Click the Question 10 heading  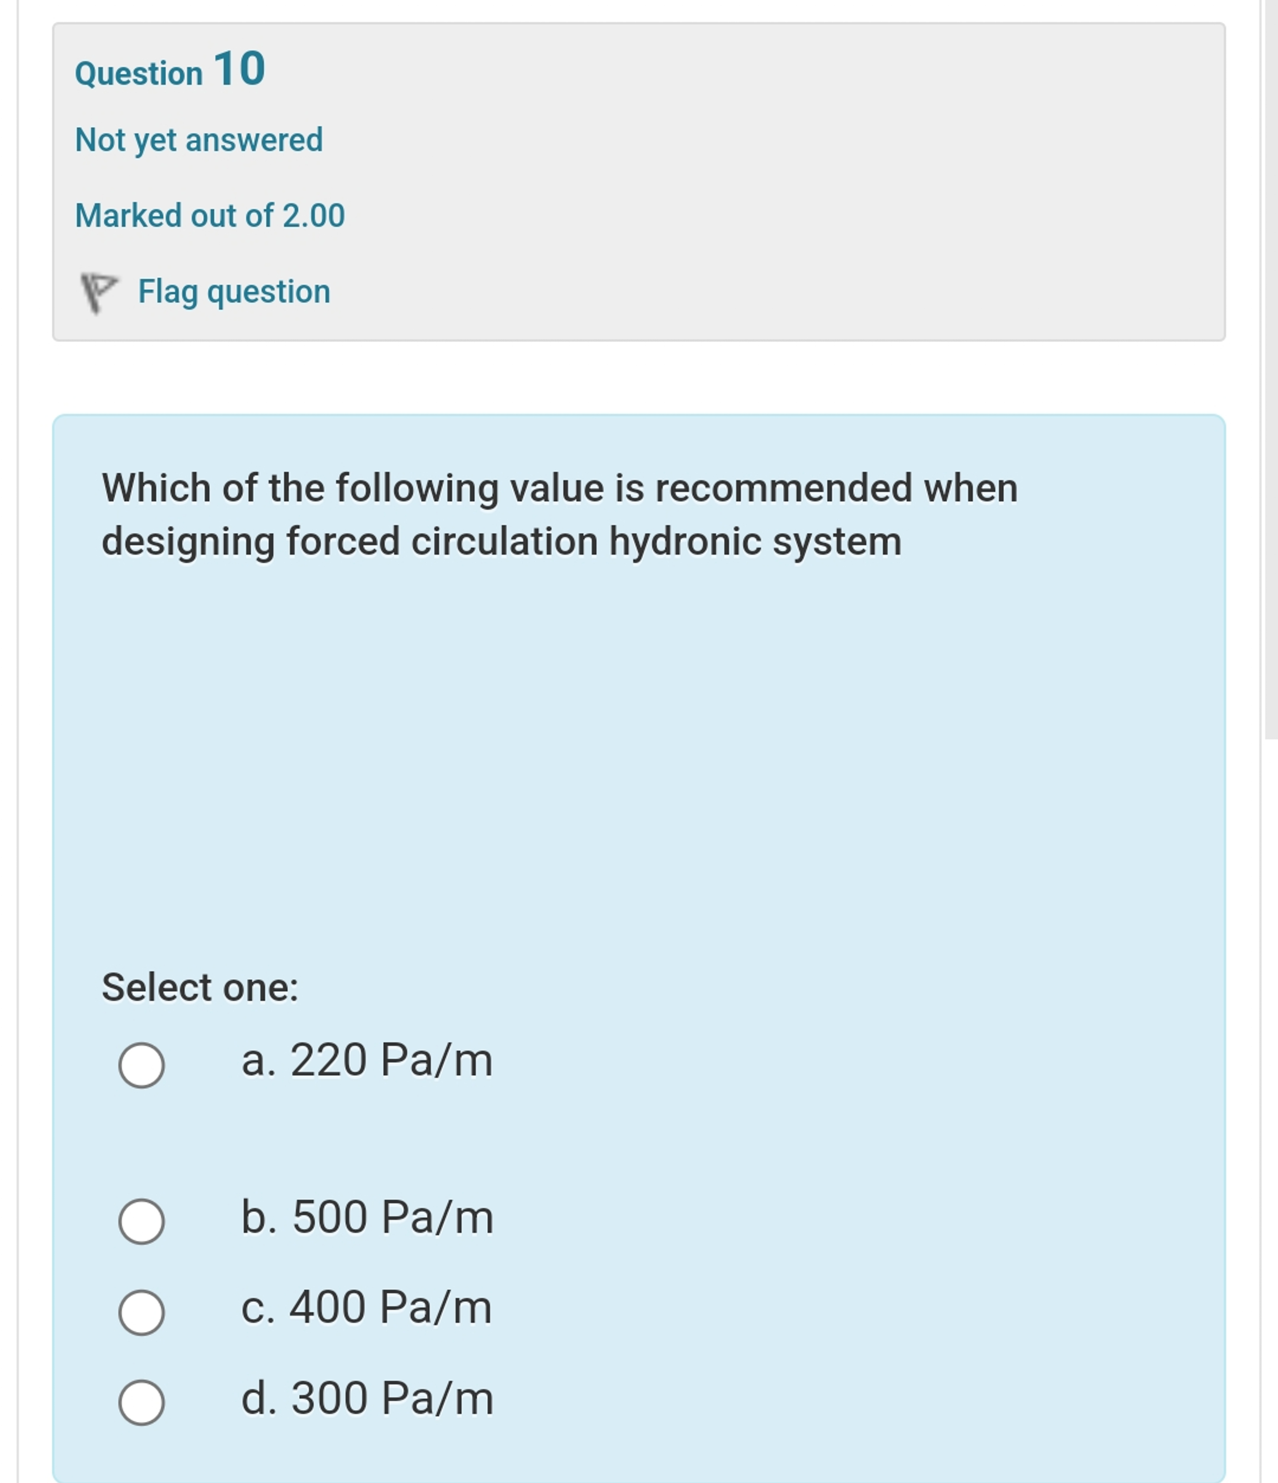pos(170,70)
